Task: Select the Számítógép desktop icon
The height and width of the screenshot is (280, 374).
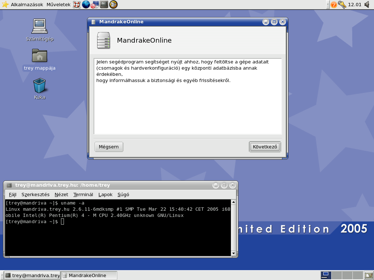Action: pyautogui.click(x=39, y=30)
